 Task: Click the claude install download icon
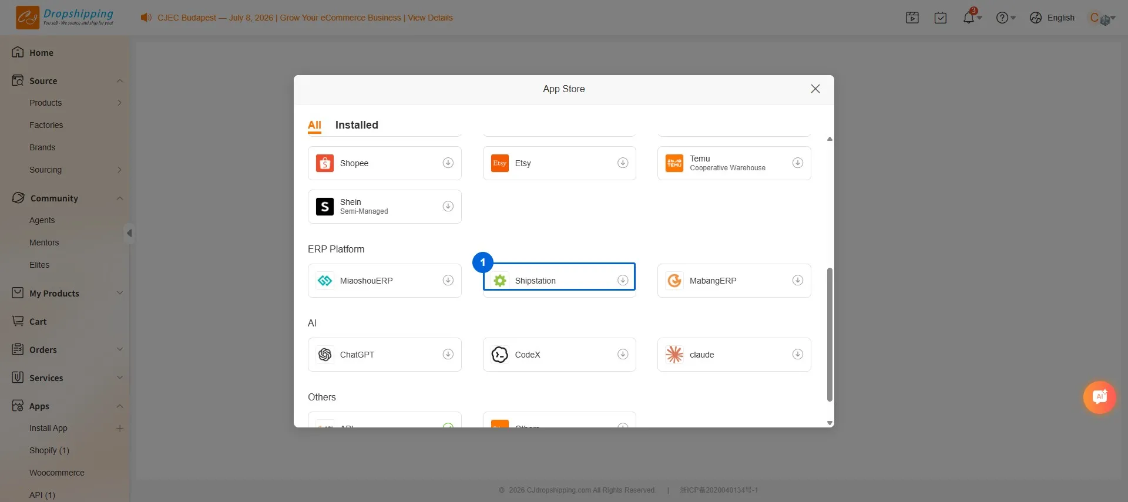pyautogui.click(x=797, y=354)
